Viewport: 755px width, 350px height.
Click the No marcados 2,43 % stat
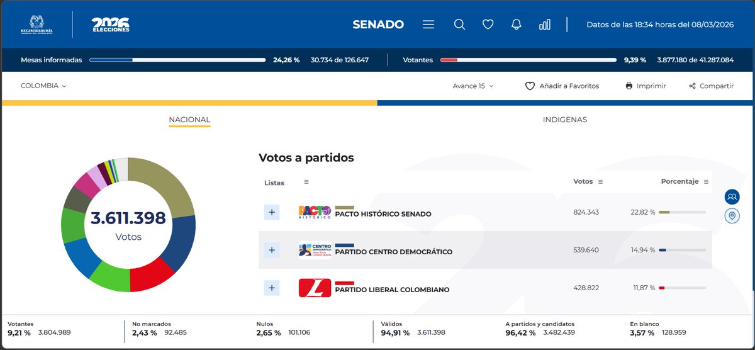click(159, 329)
